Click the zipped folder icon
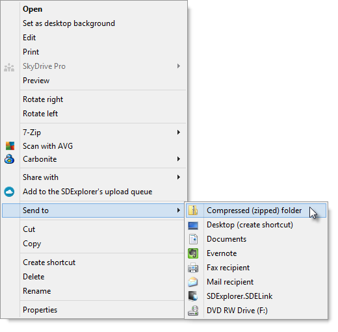 (193, 211)
